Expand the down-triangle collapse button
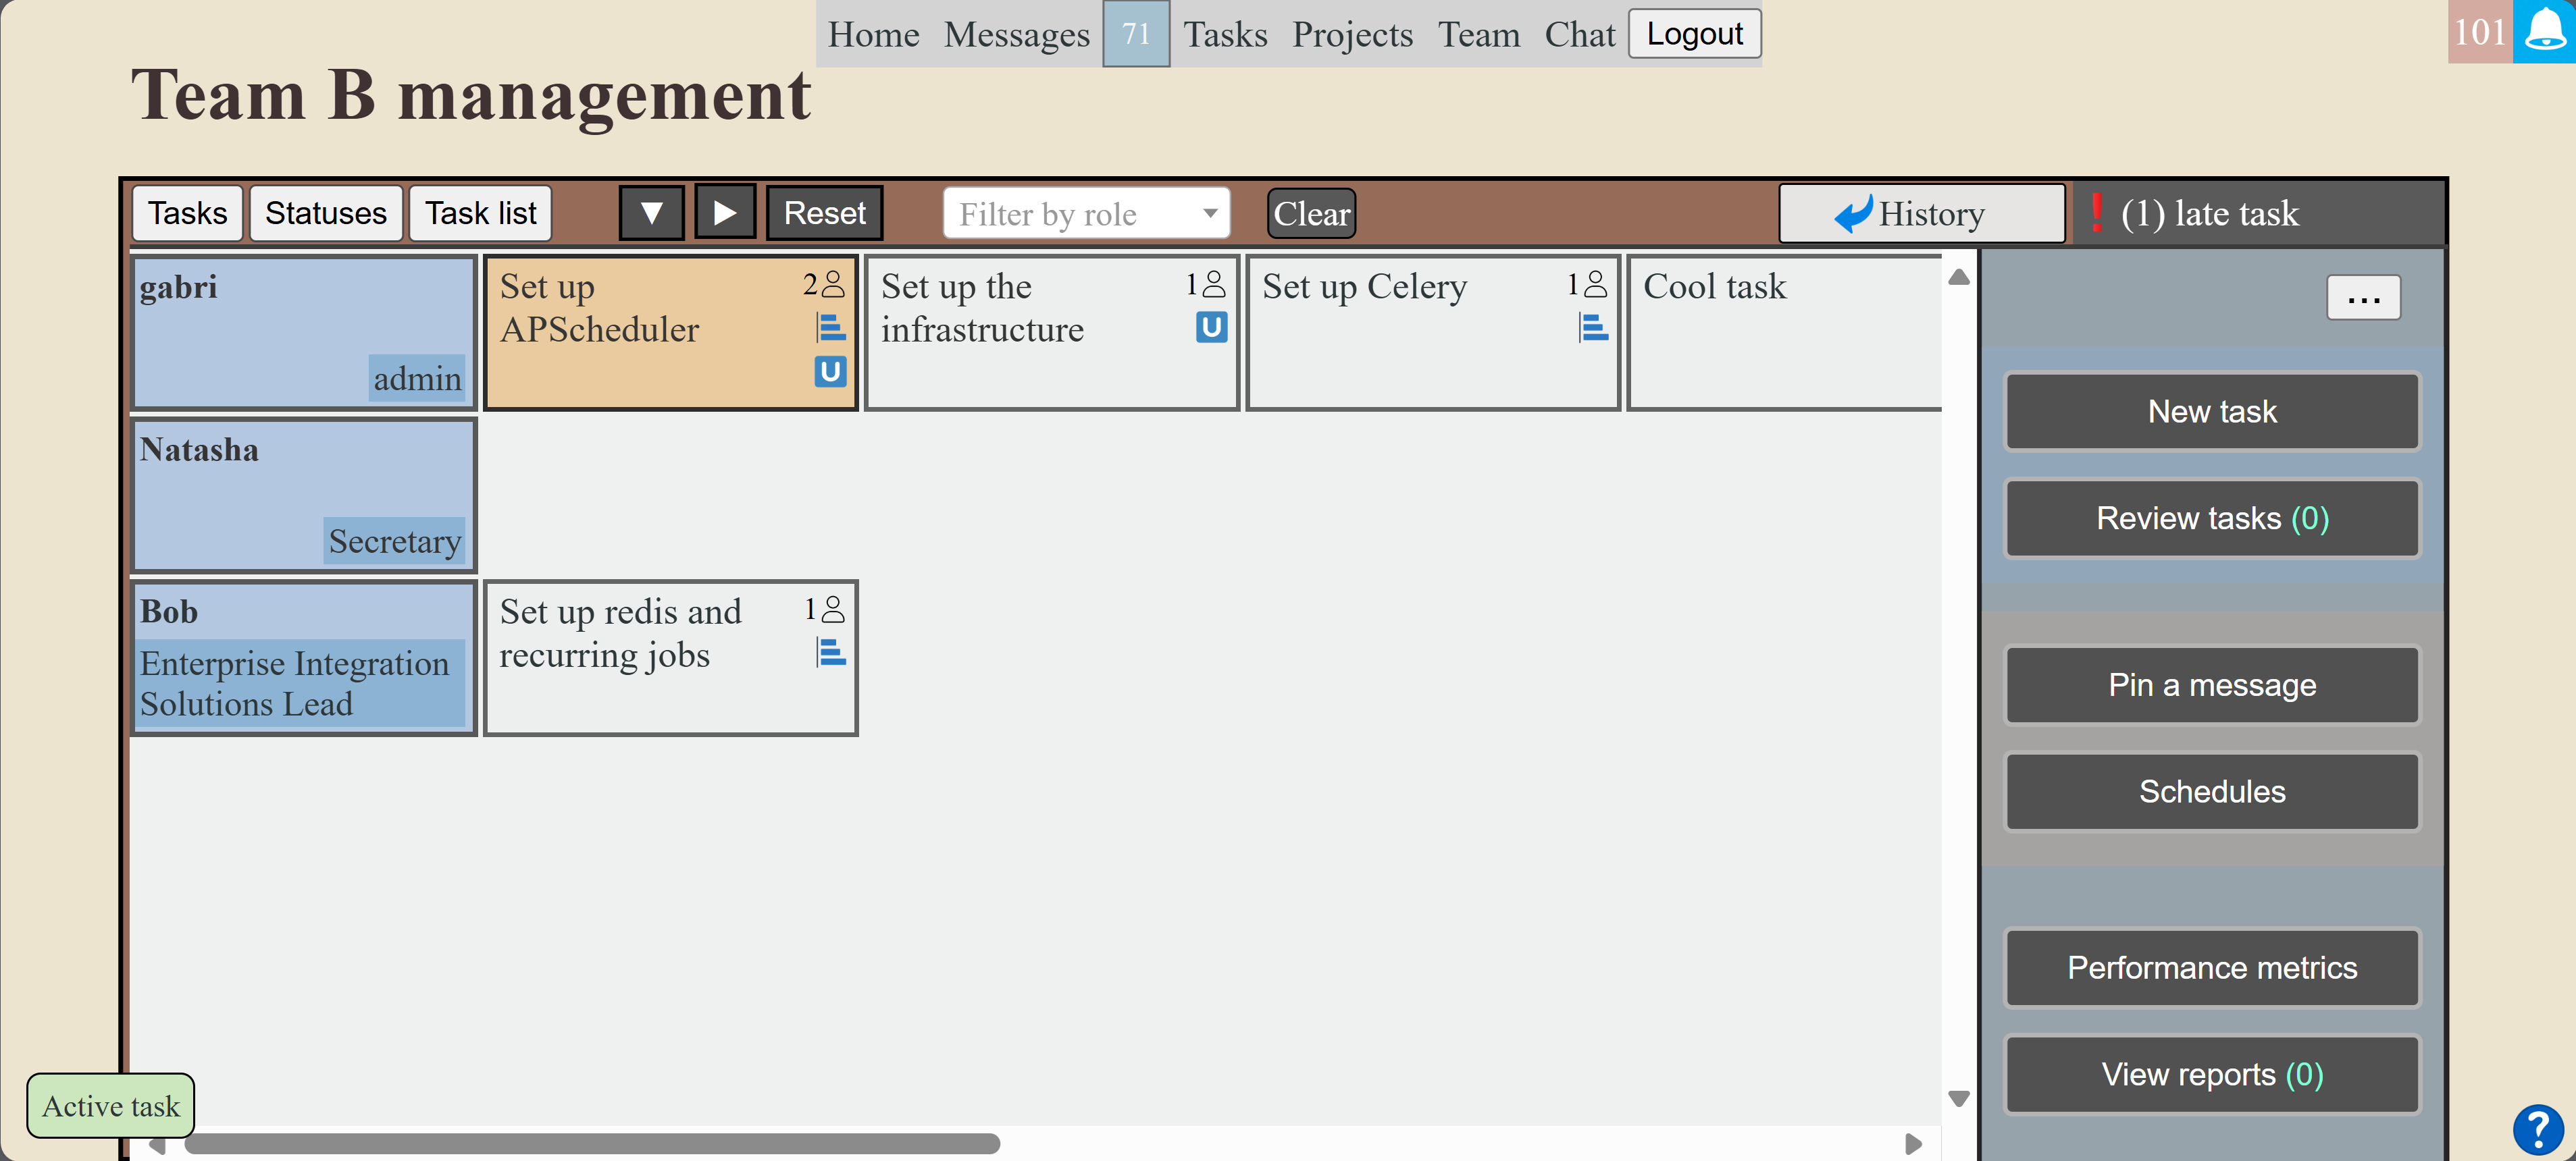Screen dimensions: 2576x1161 coord(651,213)
